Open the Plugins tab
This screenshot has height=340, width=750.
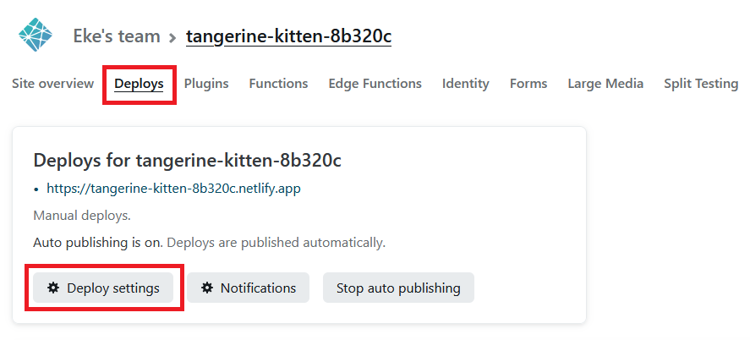(206, 84)
